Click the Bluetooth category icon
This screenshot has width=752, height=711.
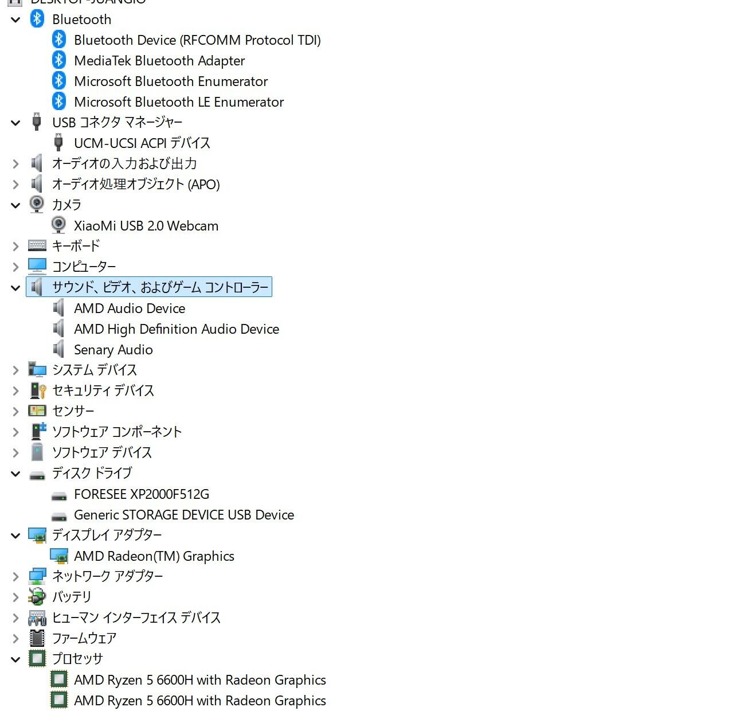click(x=37, y=19)
